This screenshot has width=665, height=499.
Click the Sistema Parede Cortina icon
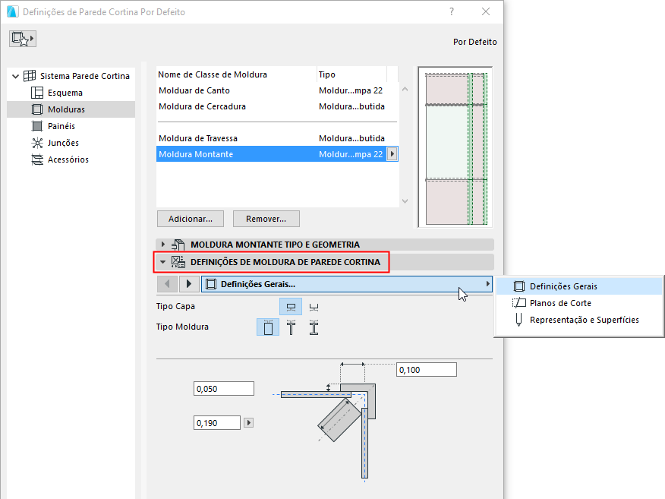pyautogui.click(x=30, y=76)
